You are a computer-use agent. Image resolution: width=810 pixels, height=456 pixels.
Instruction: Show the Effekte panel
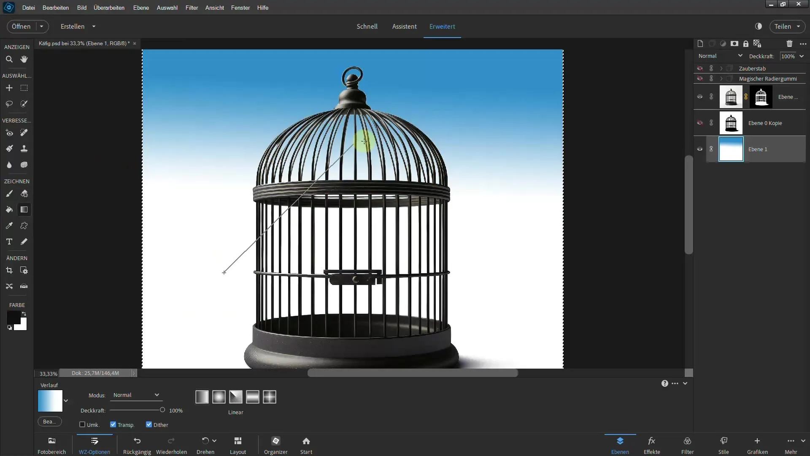tap(652, 445)
